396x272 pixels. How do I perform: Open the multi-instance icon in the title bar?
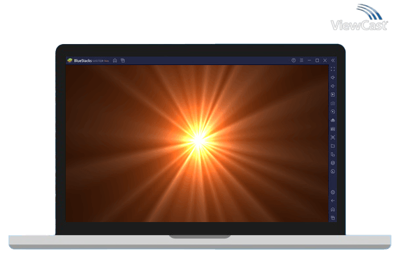click(x=123, y=60)
